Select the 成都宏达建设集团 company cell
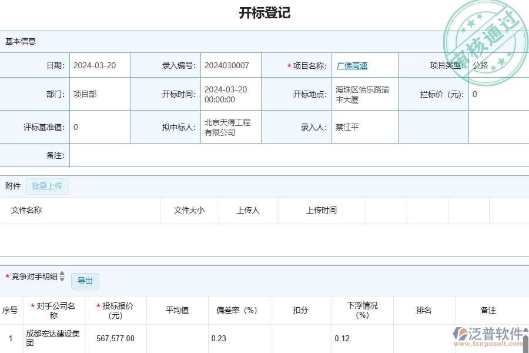The width and height of the screenshot is (529, 353). [54, 338]
